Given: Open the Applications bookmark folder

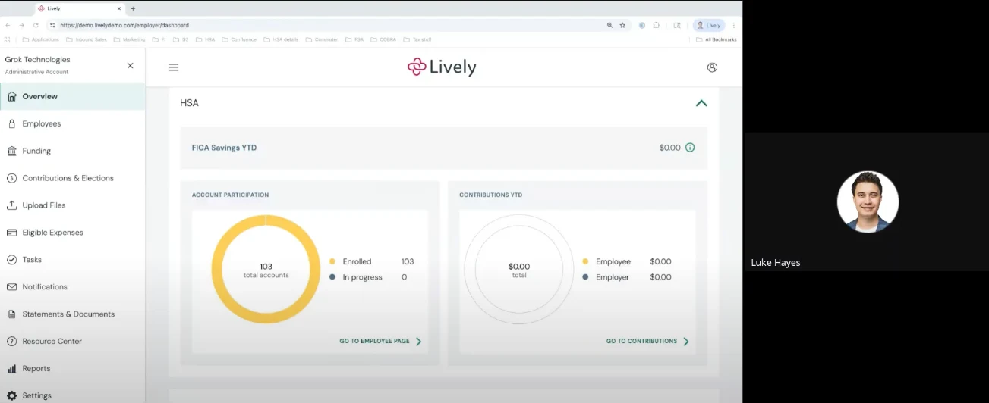Looking at the screenshot, I should [41, 39].
